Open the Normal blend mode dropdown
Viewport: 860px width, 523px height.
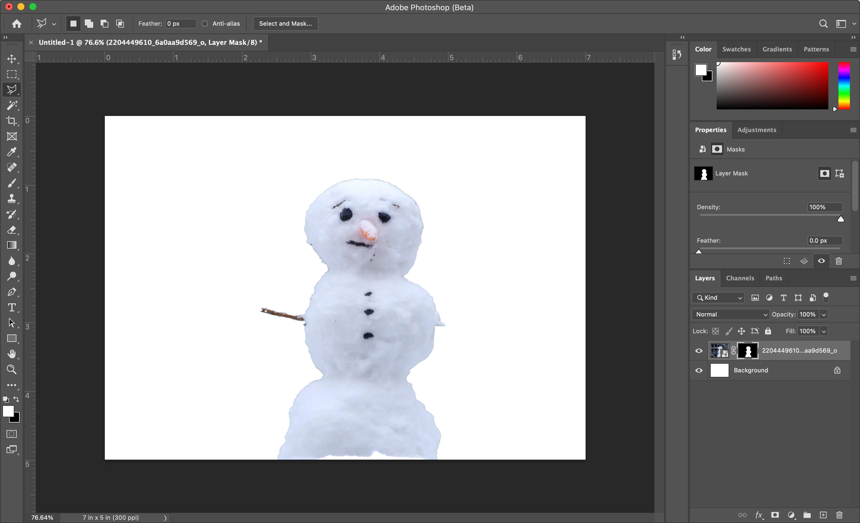click(730, 314)
